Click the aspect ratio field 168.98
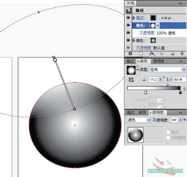This screenshot has height=177, width=187. [x=179, y=79]
